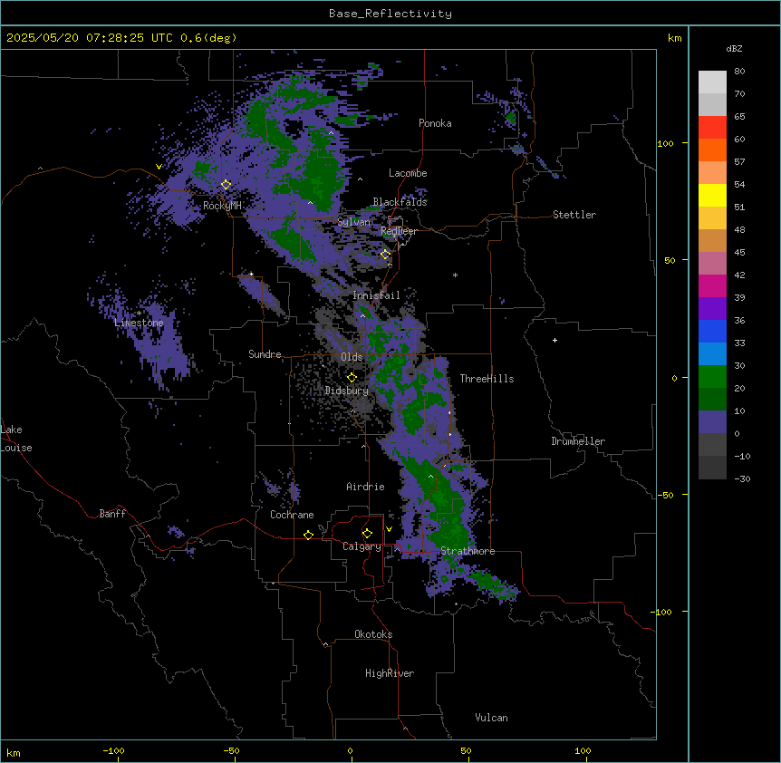This screenshot has width=781, height=763.
Task: Click the dBZ legend heading
Action: point(734,49)
